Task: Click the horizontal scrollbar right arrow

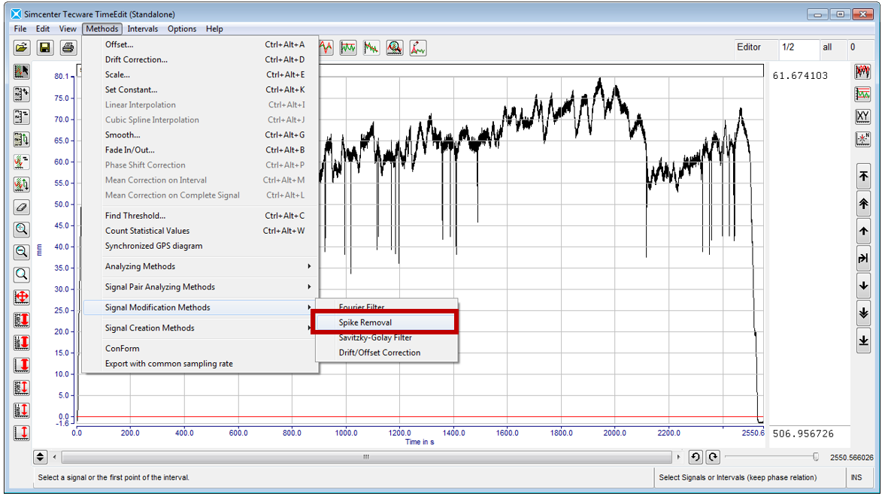Action: [x=678, y=457]
